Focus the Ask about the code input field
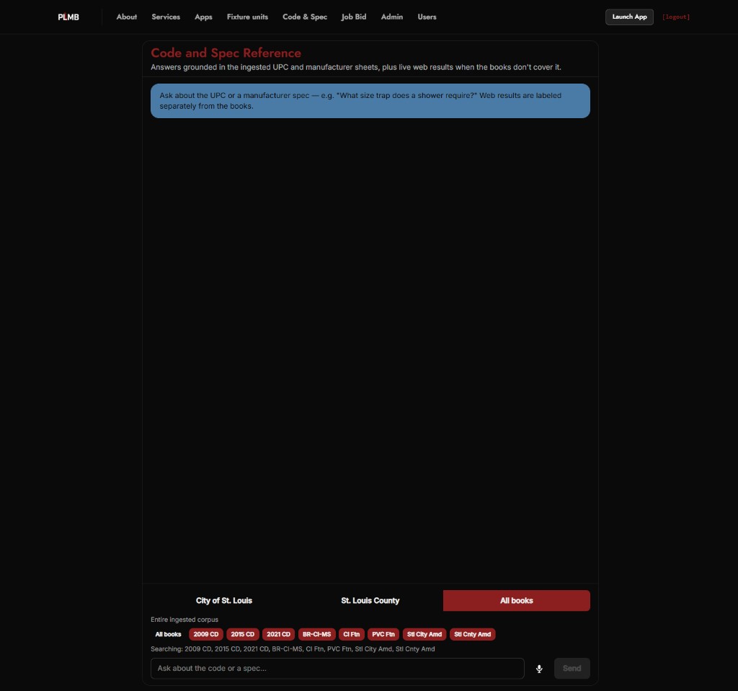This screenshot has height=691, width=738. (337, 669)
